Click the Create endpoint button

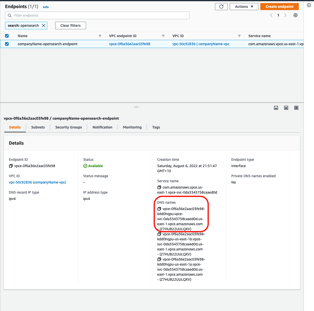[279, 7]
